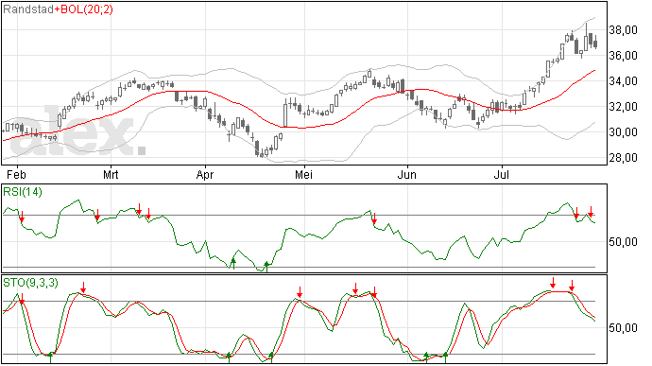Click the STO(9,3,3) panel label
This screenshot has height=366, width=652.
(x=30, y=283)
